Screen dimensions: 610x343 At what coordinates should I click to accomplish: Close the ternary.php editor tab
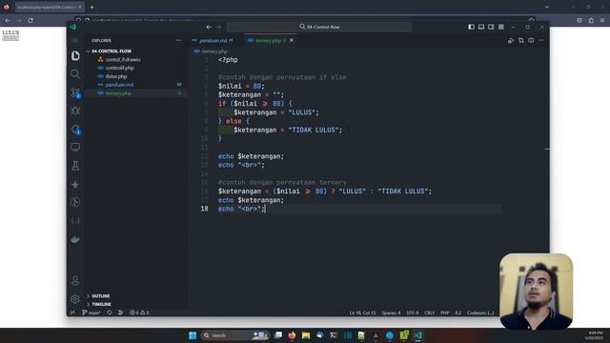[x=292, y=40]
